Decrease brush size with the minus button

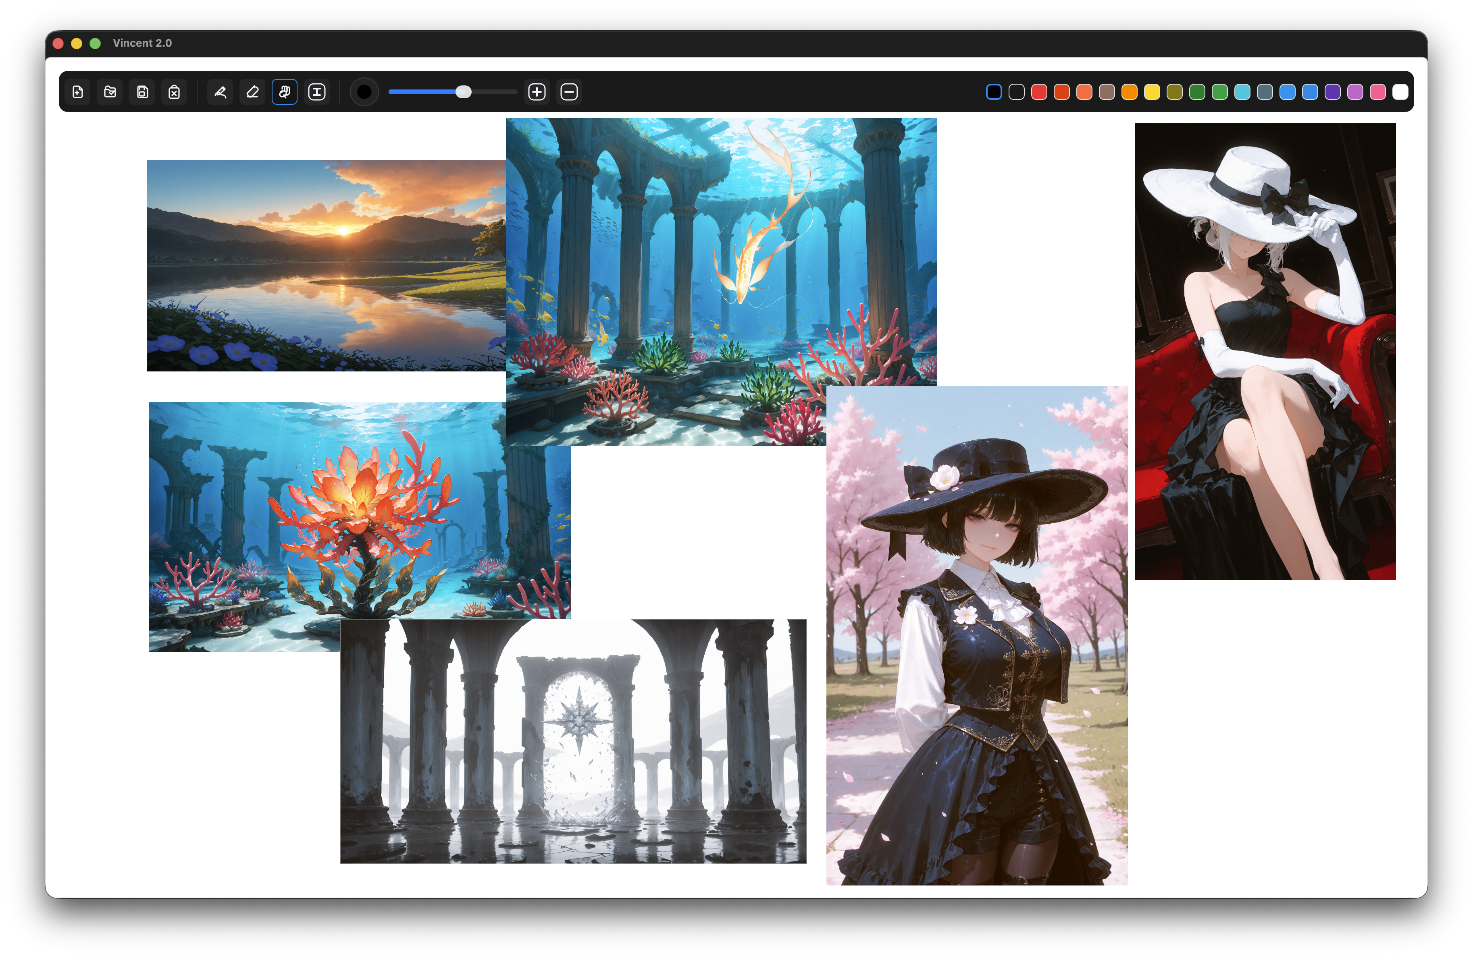(569, 92)
